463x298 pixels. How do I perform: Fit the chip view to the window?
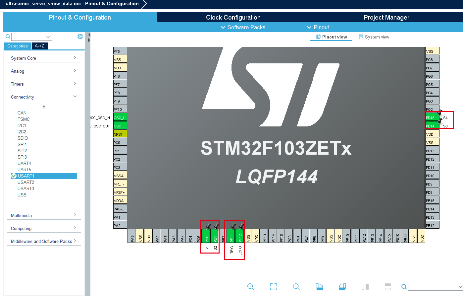tap(274, 287)
